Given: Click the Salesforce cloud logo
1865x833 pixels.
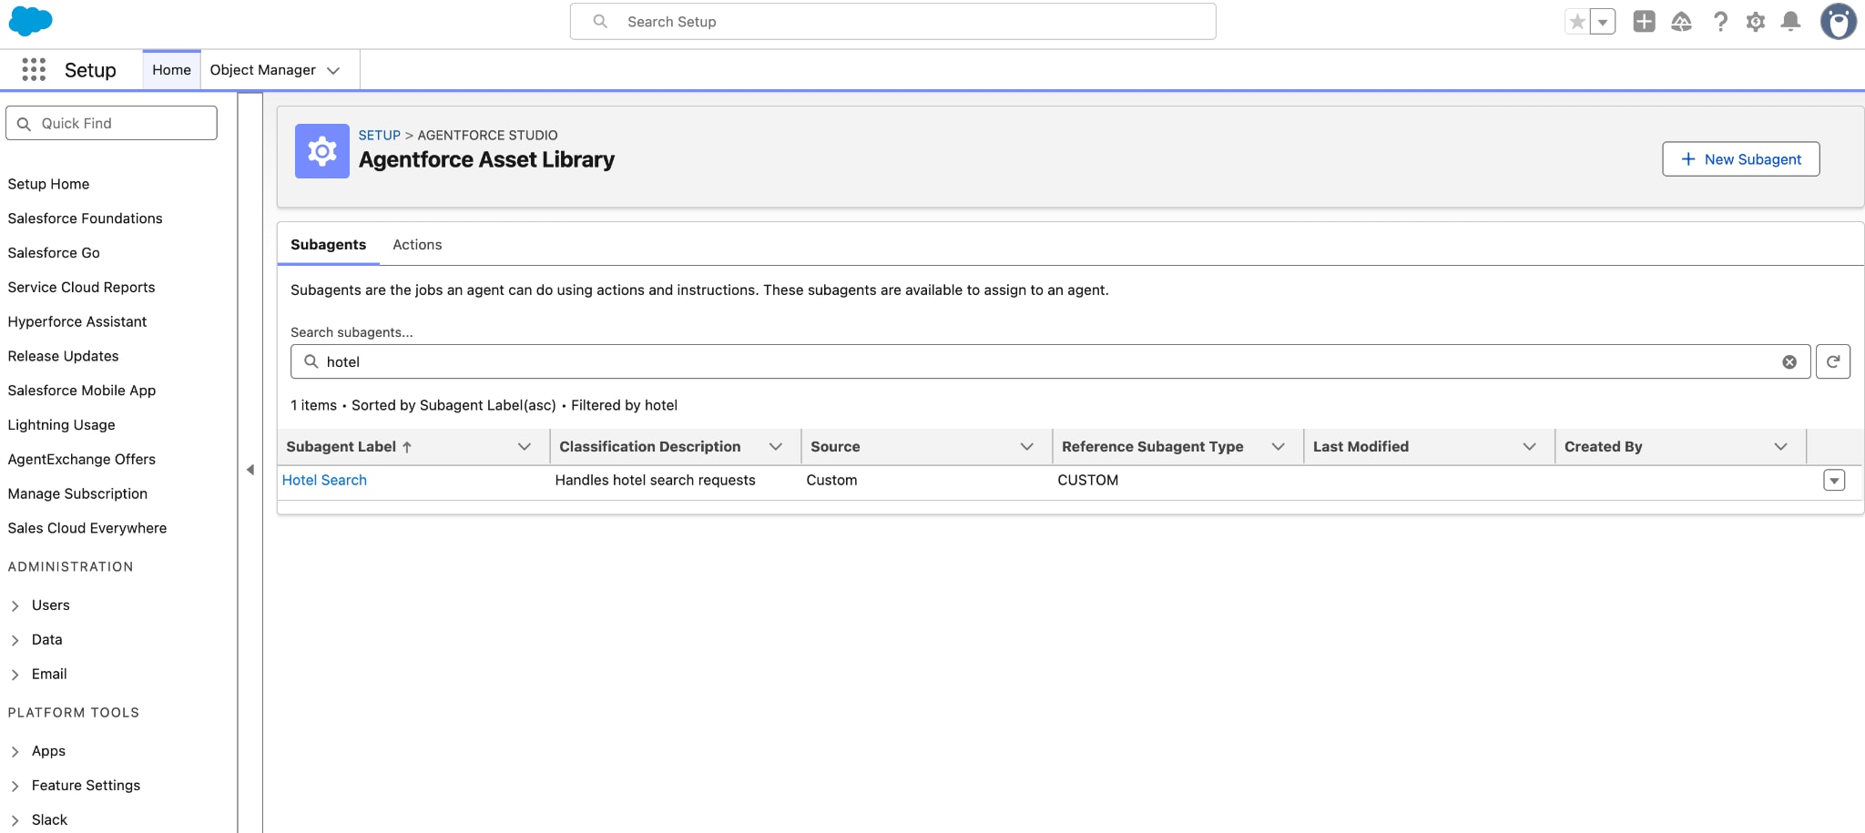Looking at the screenshot, I should (30, 21).
